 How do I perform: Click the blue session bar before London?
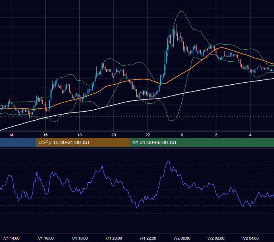tap(18, 142)
